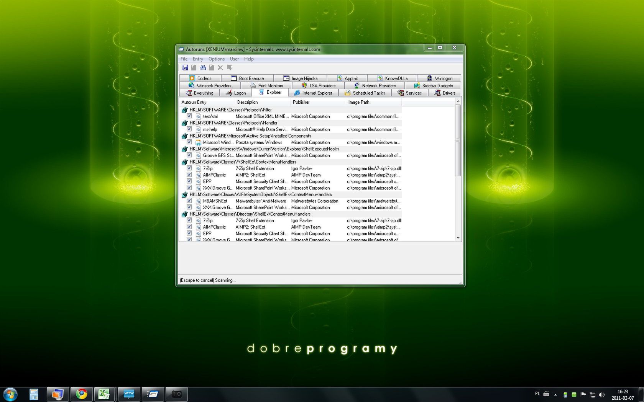Viewport: 644px width, 402px height.
Task: Open the Entry menu
Action: [x=198, y=59]
